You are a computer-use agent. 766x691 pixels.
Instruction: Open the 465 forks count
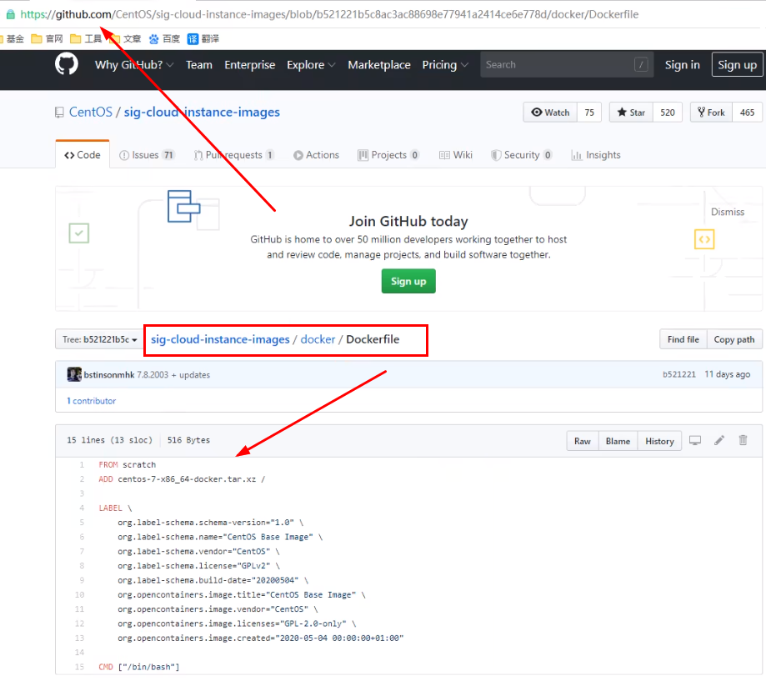click(x=747, y=113)
